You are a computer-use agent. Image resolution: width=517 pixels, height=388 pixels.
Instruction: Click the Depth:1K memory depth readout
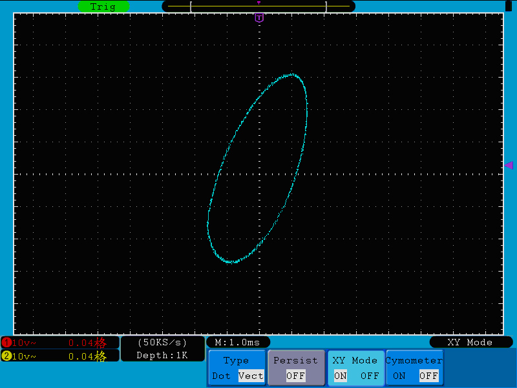click(x=162, y=355)
